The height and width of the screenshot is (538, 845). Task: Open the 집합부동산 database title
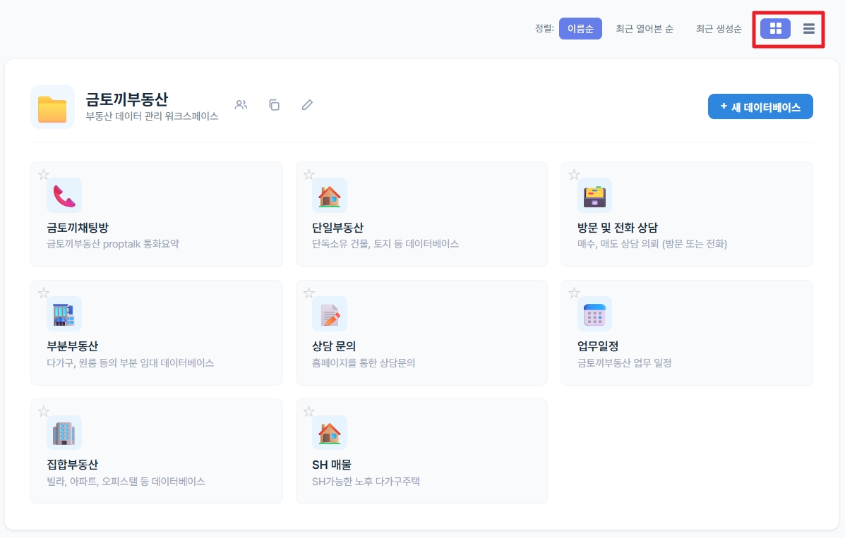(x=72, y=464)
